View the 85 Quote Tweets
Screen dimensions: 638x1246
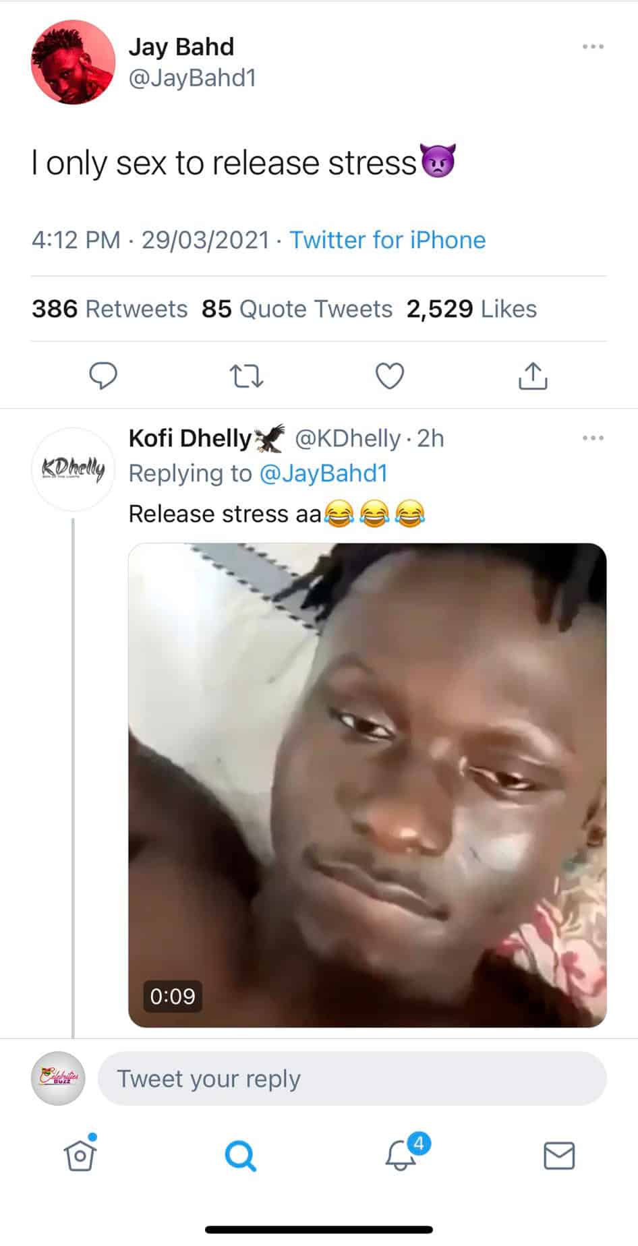tap(297, 309)
